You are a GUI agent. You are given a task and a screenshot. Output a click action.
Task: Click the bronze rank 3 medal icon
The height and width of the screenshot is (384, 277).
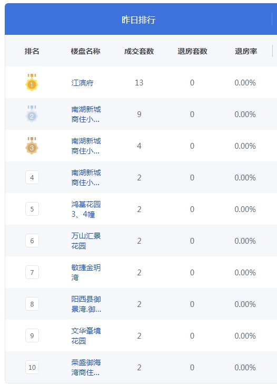(x=32, y=146)
